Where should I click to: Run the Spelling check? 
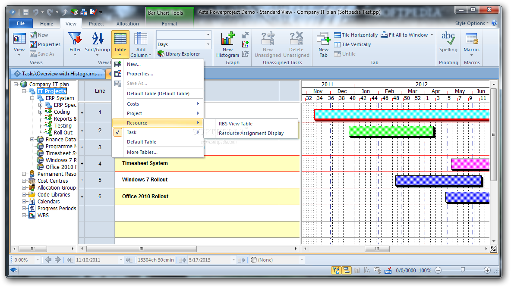click(x=448, y=42)
